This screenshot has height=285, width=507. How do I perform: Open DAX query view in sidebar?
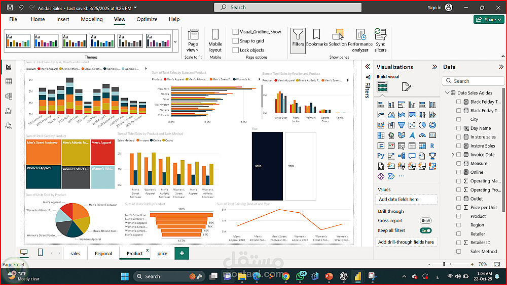(x=9, y=111)
